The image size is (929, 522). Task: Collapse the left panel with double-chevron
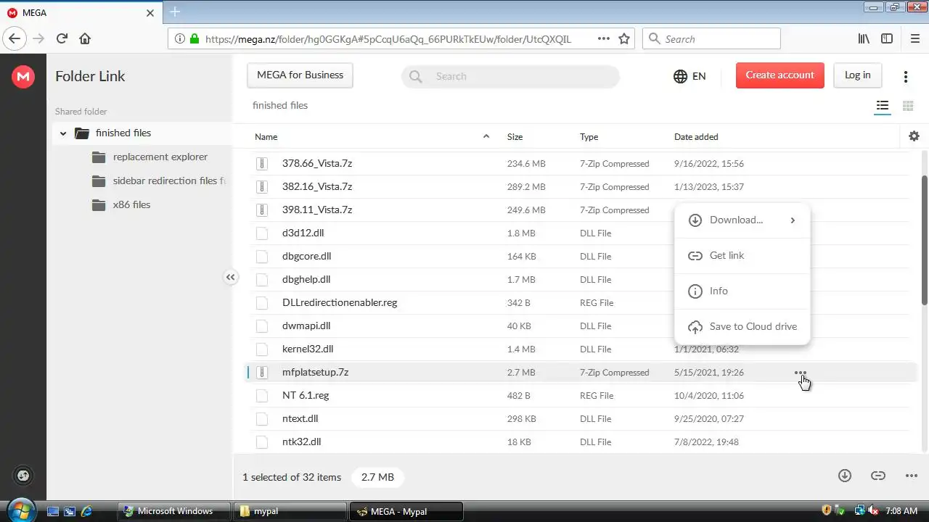[231, 277]
